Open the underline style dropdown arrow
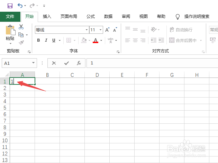This screenshot has width=218, height=163. tap(60, 40)
